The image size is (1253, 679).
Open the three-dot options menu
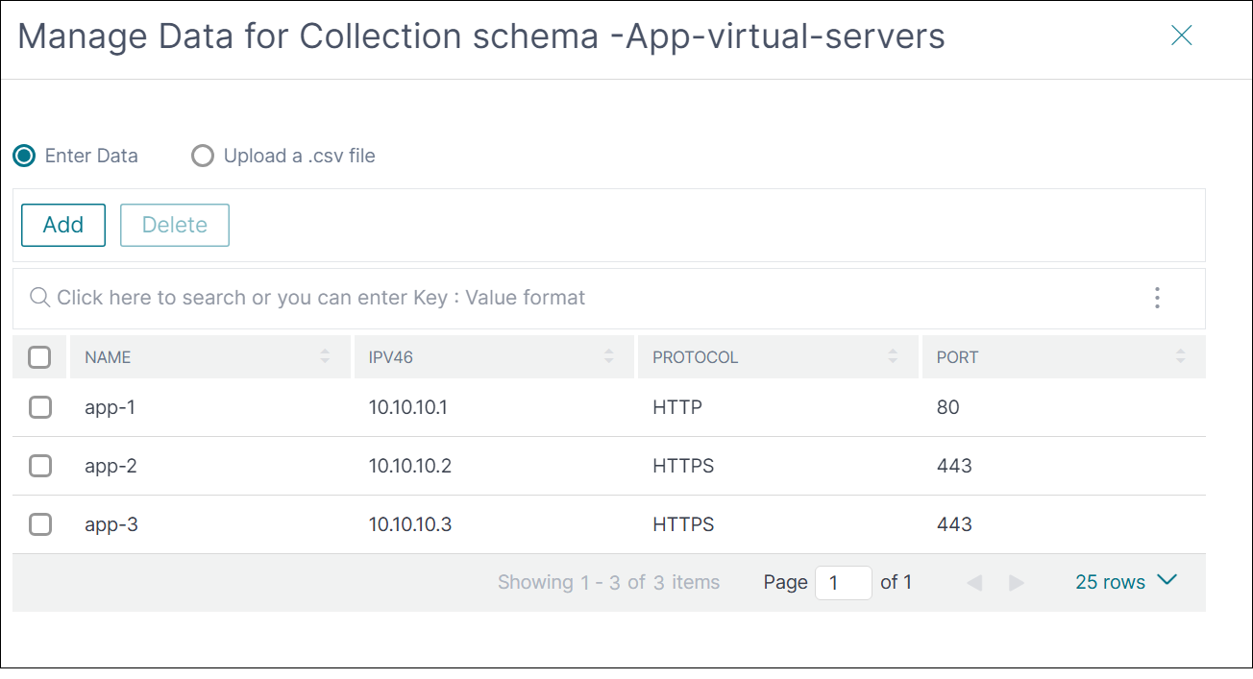[1157, 298]
